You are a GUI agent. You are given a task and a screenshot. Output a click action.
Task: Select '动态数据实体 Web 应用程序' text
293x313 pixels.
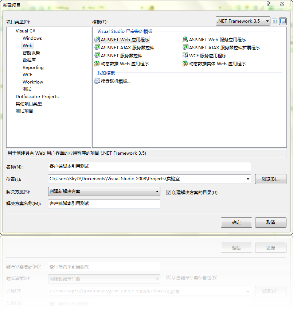pyautogui.click(x=218, y=63)
